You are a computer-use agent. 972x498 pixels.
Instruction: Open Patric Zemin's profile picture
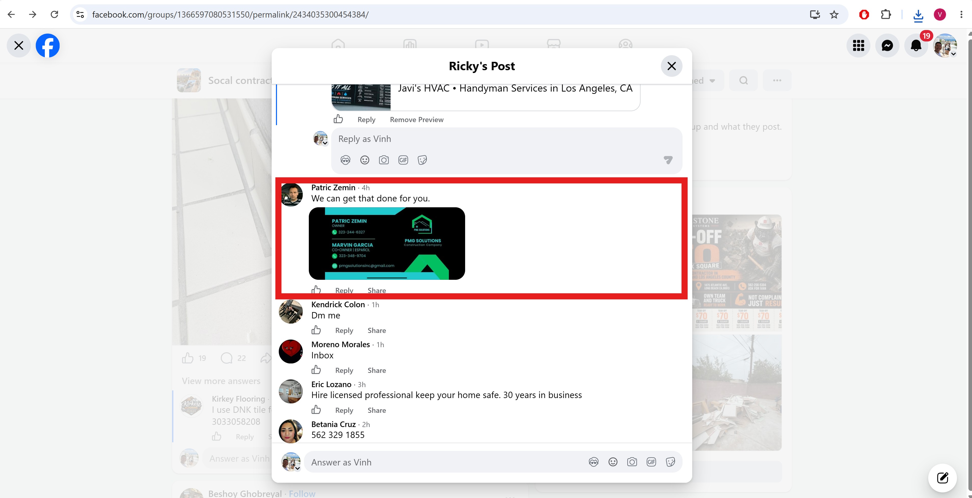pyautogui.click(x=292, y=195)
